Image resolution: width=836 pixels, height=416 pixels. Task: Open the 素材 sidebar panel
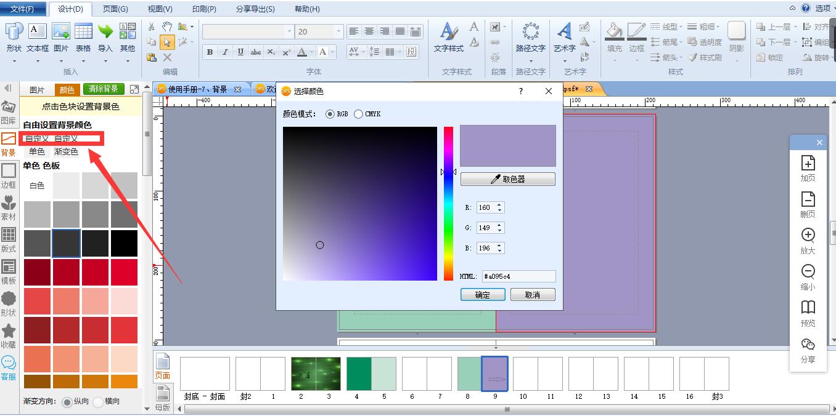click(x=9, y=208)
